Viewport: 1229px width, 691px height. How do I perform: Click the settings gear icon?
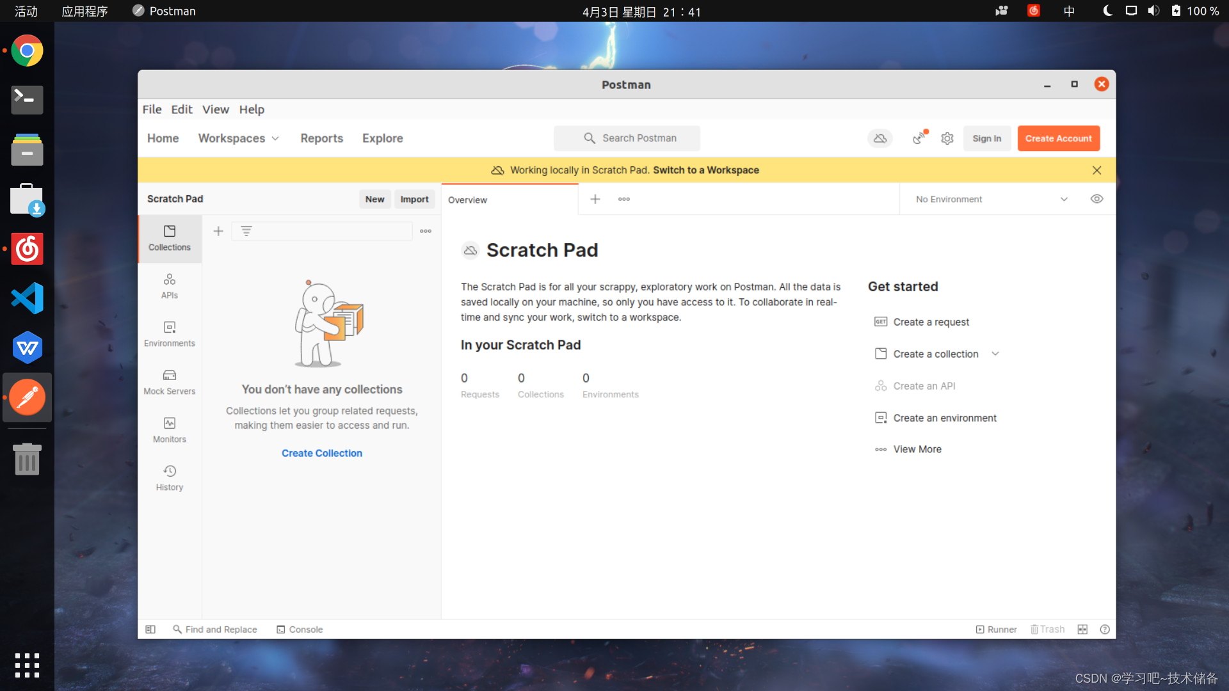[x=947, y=138]
